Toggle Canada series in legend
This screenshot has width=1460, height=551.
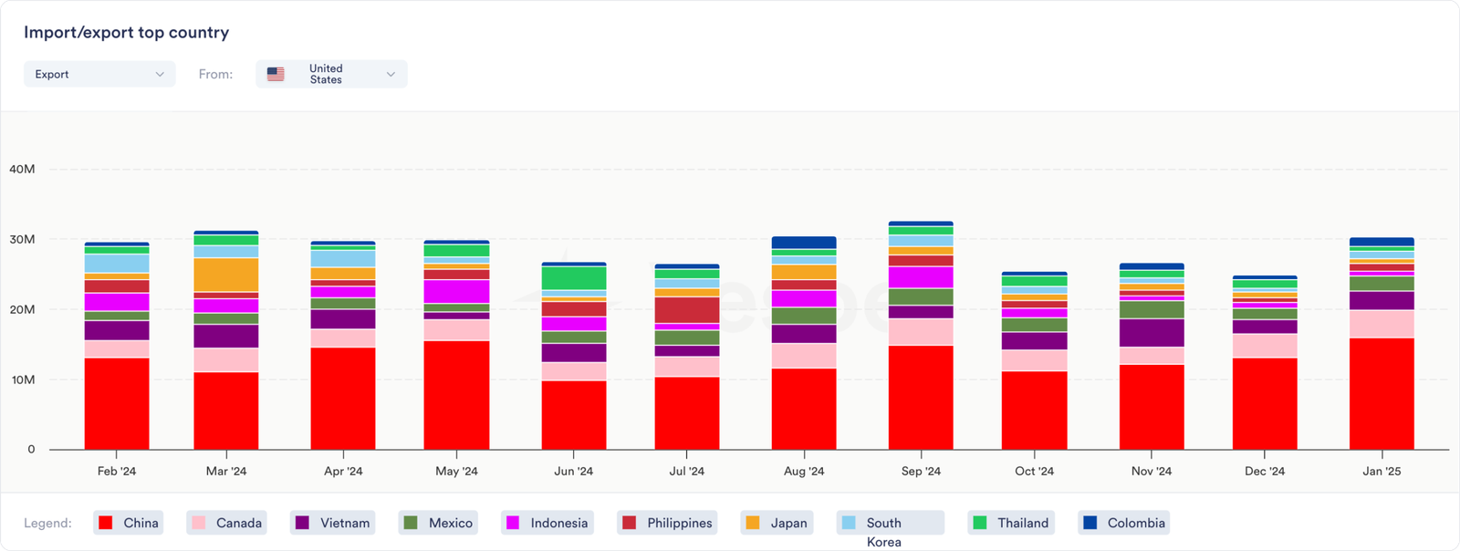click(226, 523)
